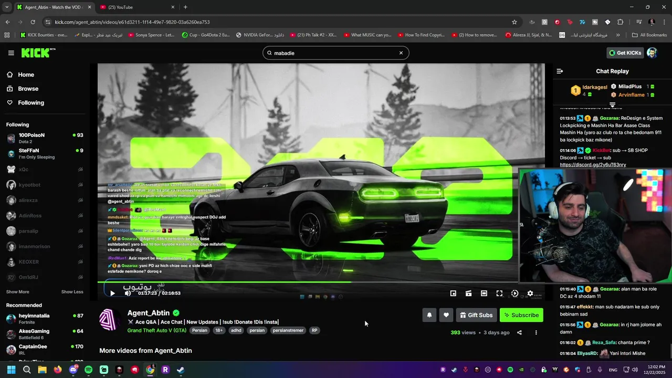
Task: Open the Windows Start menu
Action: pos(11,370)
